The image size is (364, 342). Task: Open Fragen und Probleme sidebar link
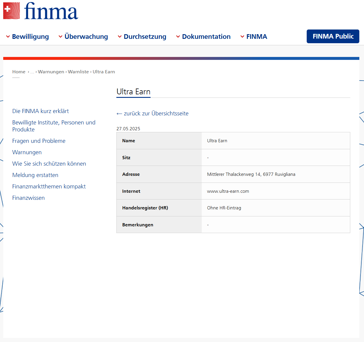click(x=39, y=141)
